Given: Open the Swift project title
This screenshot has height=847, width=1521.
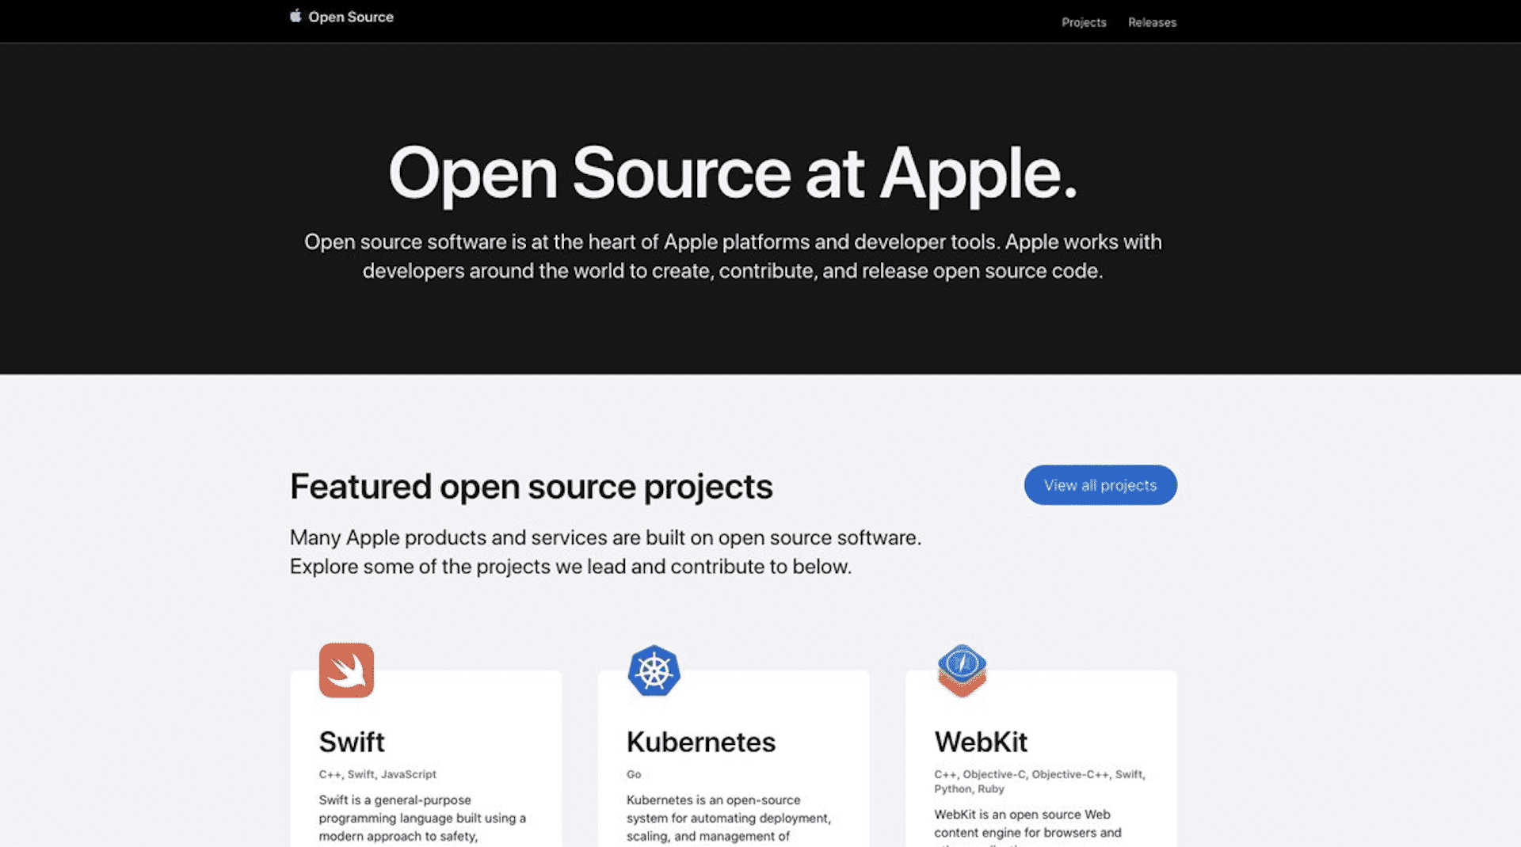Looking at the screenshot, I should 352,742.
